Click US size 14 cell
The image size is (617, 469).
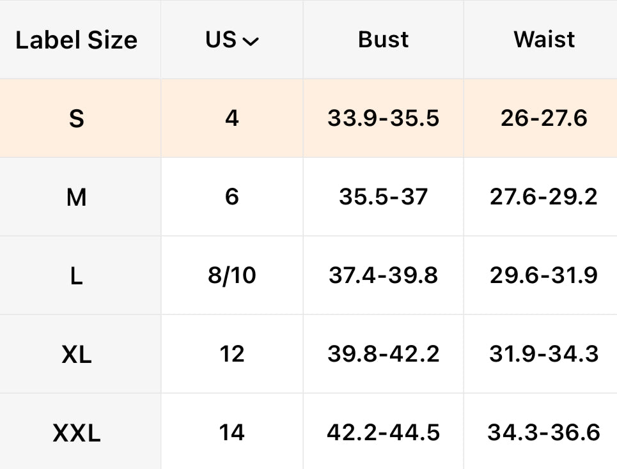click(x=232, y=433)
